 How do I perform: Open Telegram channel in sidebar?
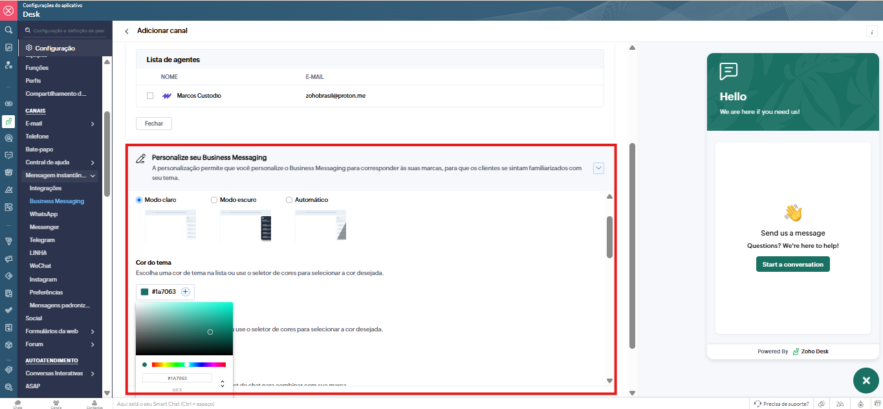(42, 240)
